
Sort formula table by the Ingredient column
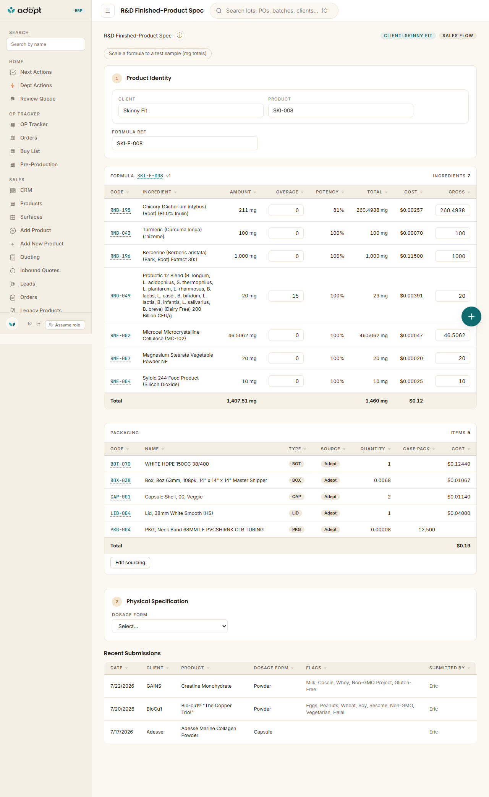point(160,192)
